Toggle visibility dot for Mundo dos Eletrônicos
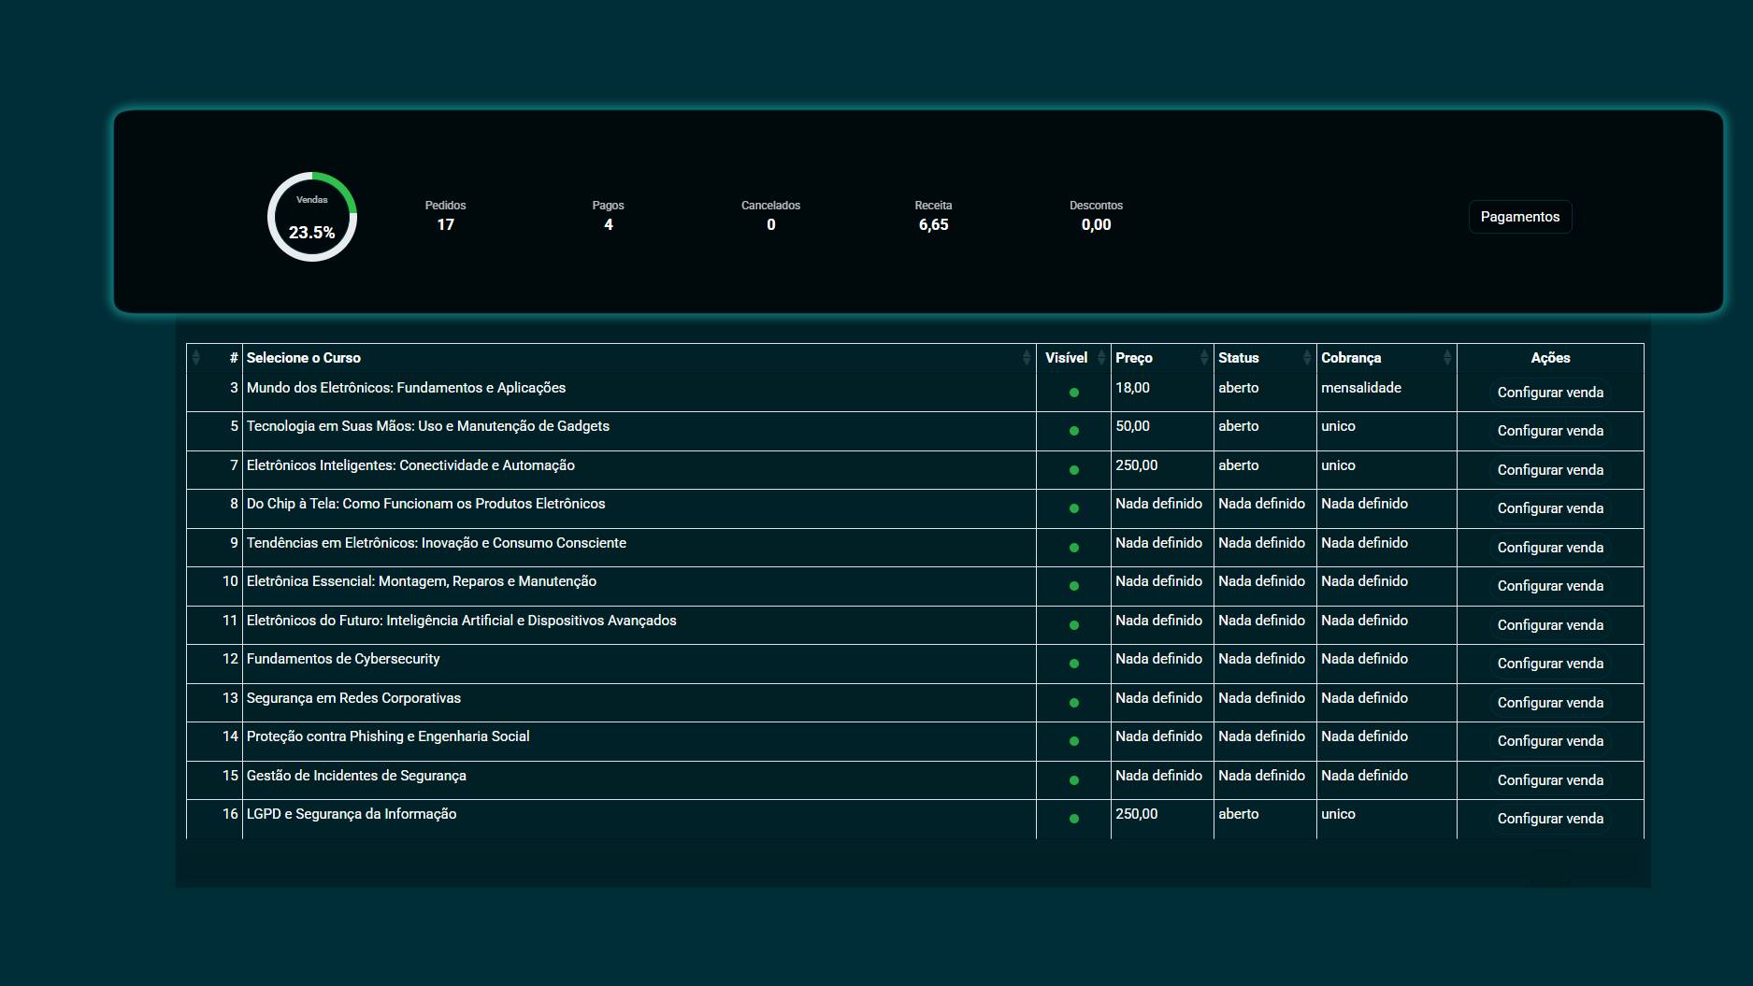Image resolution: width=1753 pixels, height=986 pixels. [1074, 393]
